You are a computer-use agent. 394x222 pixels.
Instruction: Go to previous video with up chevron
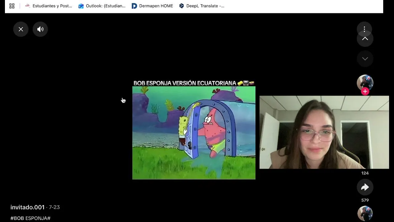click(365, 39)
